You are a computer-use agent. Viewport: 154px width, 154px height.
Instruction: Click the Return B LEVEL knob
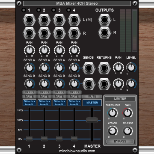(x=131, y=84)
